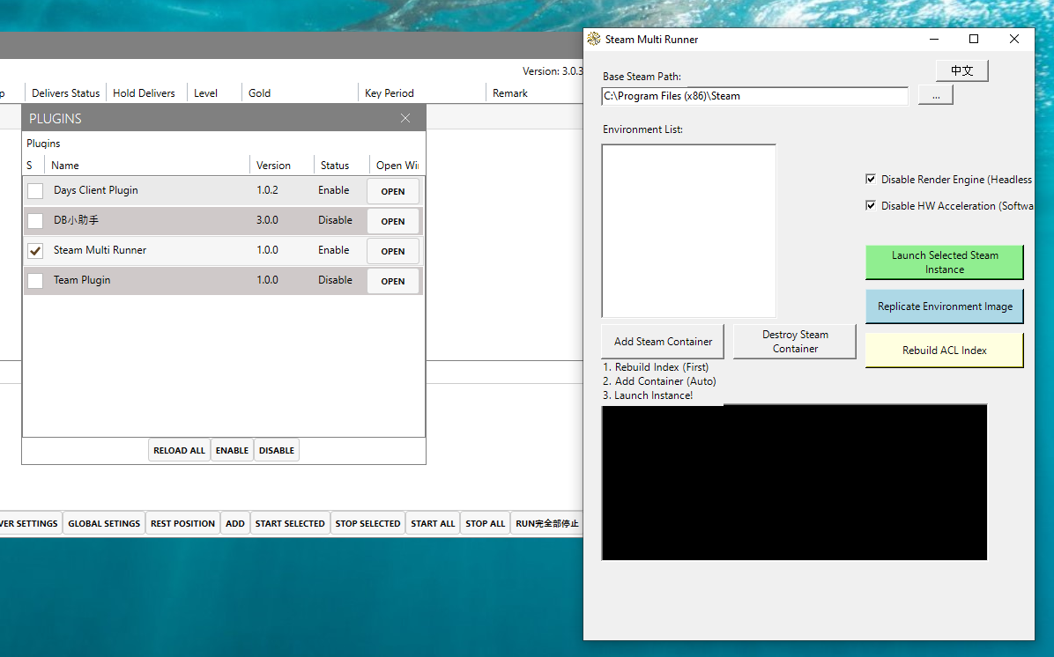Click the Base Steam Path input field

(755, 96)
